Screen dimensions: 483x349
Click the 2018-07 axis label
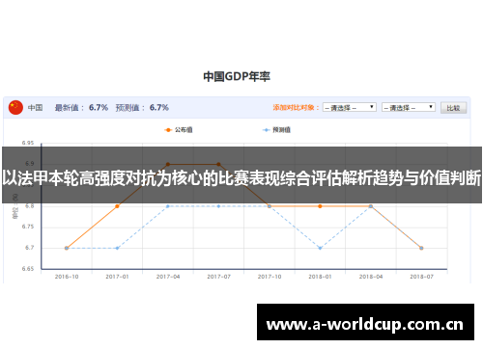[421, 277]
